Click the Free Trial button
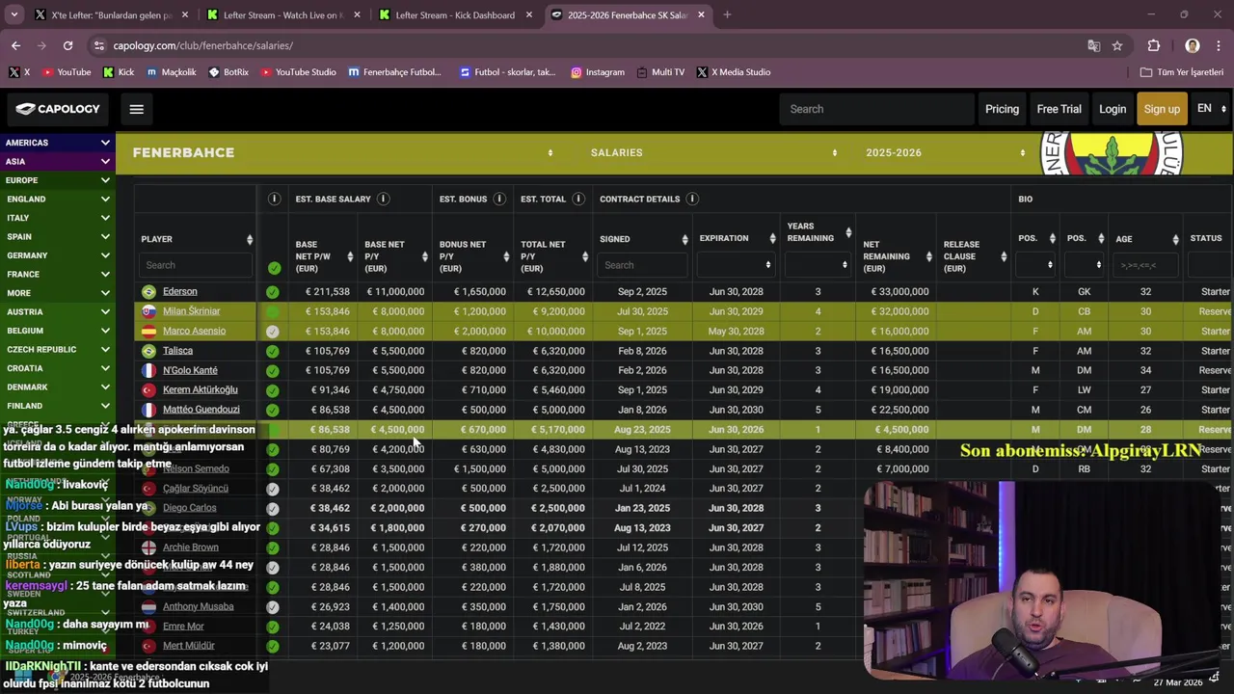Image resolution: width=1234 pixels, height=694 pixels. point(1059,109)
